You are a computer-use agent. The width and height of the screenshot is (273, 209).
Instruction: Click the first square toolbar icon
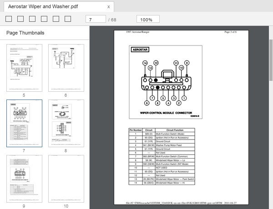tap(9, 19)
